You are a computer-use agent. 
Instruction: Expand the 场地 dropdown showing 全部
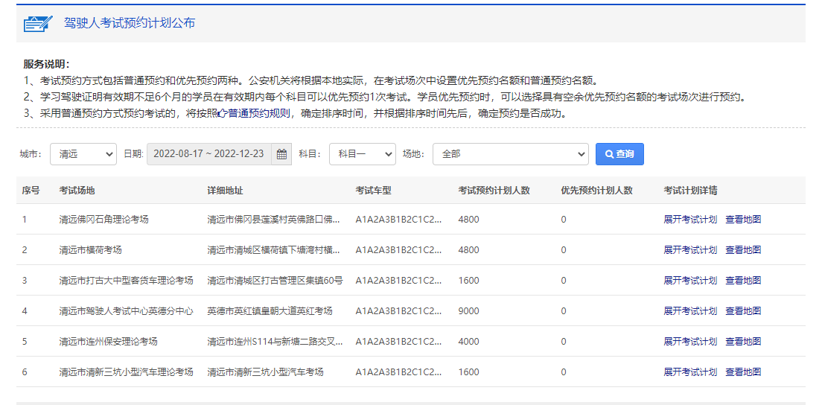coord(510,154)
